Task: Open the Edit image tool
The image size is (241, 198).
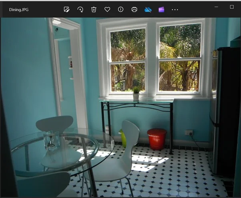Action: coord(67,10)
